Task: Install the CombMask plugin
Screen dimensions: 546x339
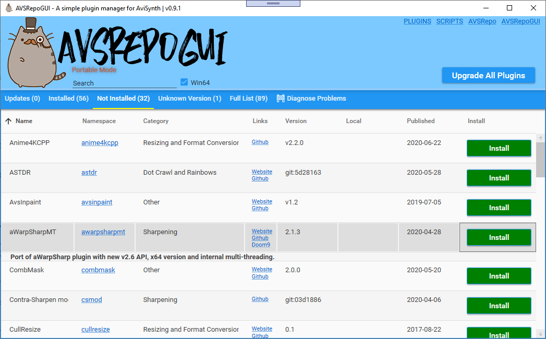Action: coord(499,276)
